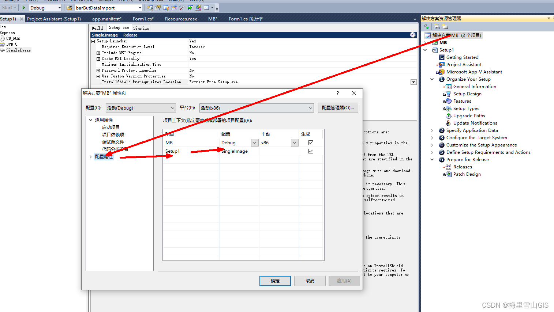
Task: Click the Microsoft App-V Assistant icon
Action: [441, 72]
